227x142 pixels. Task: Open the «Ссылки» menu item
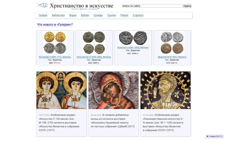point(112,15)
